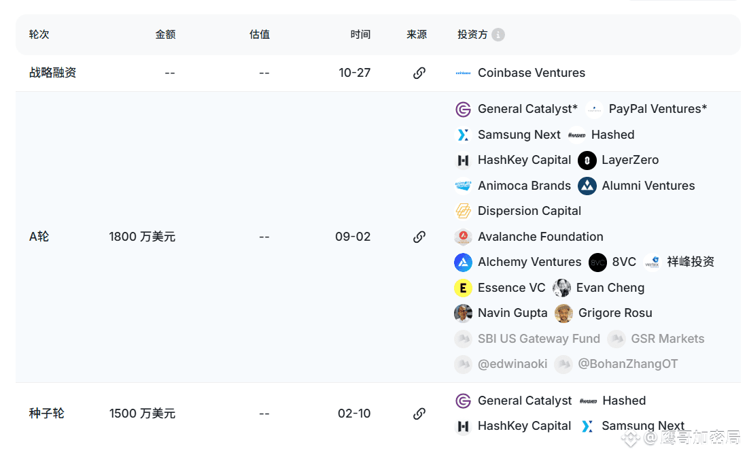Open source link for the A轮 round
This screenshot has width=747, height=455.
pyautogui.click(x=419, y=237)
